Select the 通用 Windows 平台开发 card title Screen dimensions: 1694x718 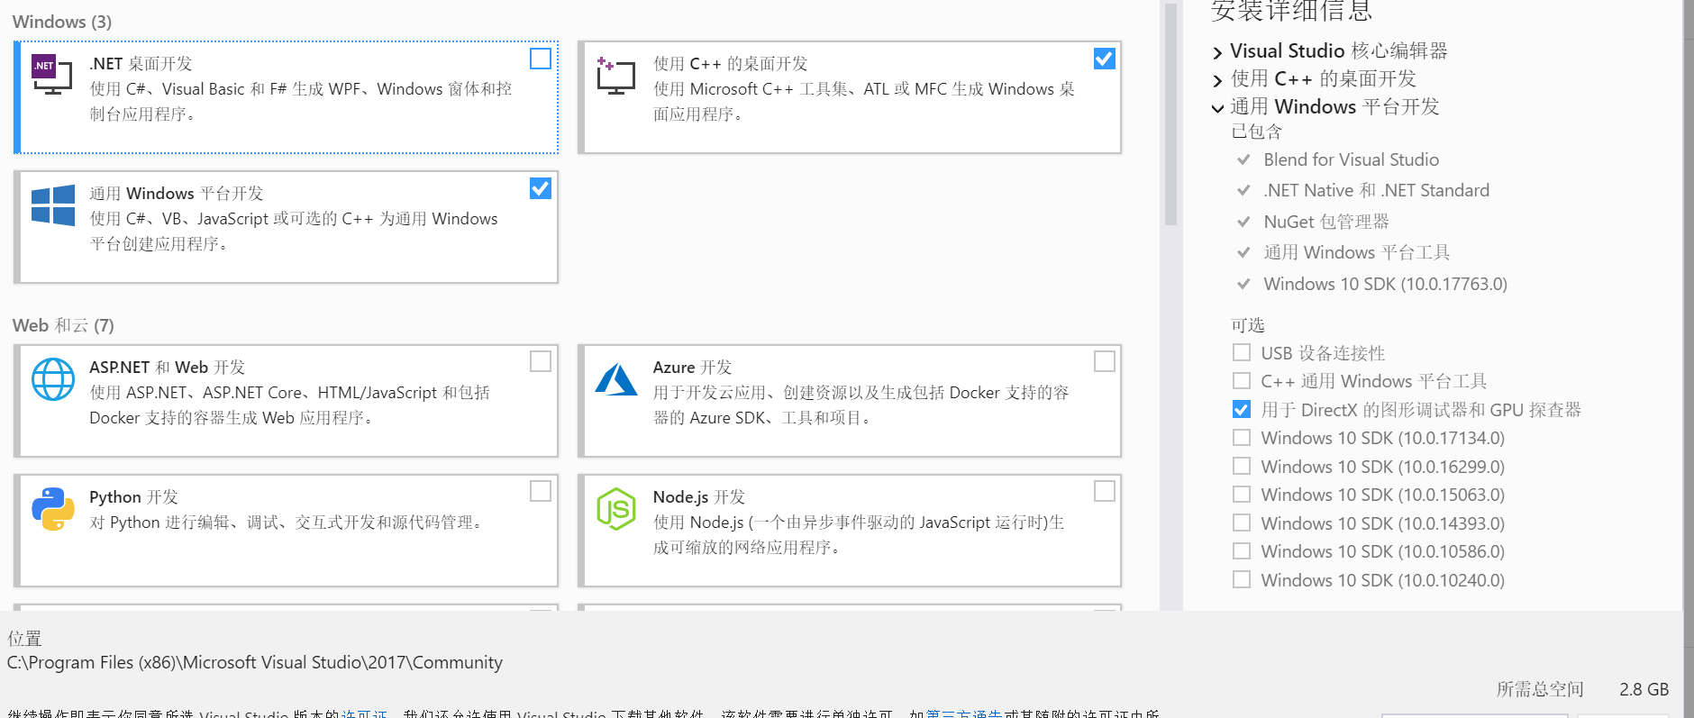click(177, 194)
